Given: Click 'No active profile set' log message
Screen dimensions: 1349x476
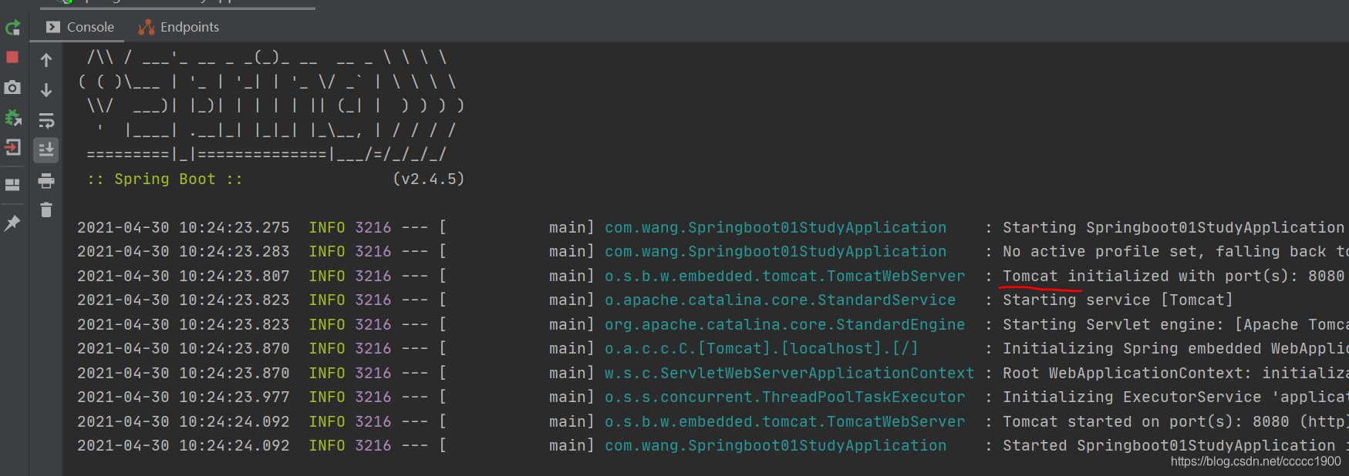Looking at the screenshot, I should coord(1175,252).
